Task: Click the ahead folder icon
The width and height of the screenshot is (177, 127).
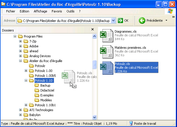Action: tap(26, 51)
